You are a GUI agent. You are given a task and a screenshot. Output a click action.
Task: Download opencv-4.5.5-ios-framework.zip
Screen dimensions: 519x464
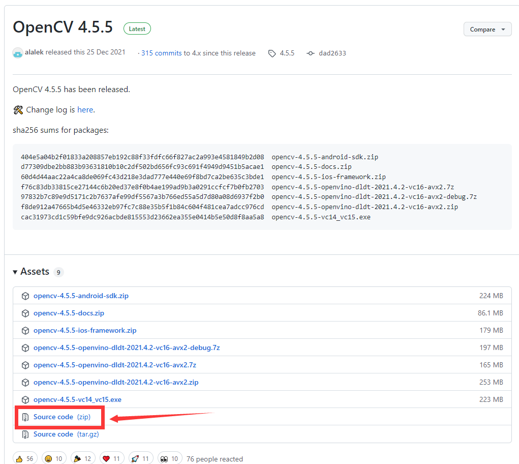pyautogui.click(x=85, y=330)
